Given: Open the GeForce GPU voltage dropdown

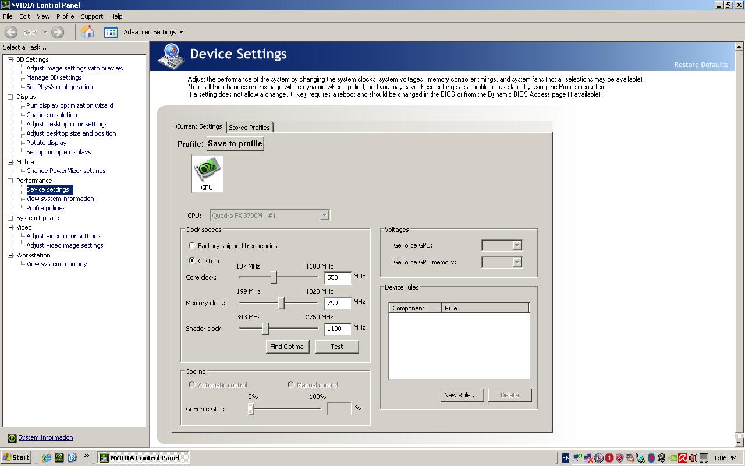Looking at the screenshot, I should (517, 246).
